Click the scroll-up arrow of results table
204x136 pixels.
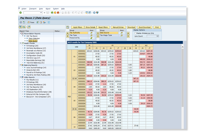tap(183, 47)
